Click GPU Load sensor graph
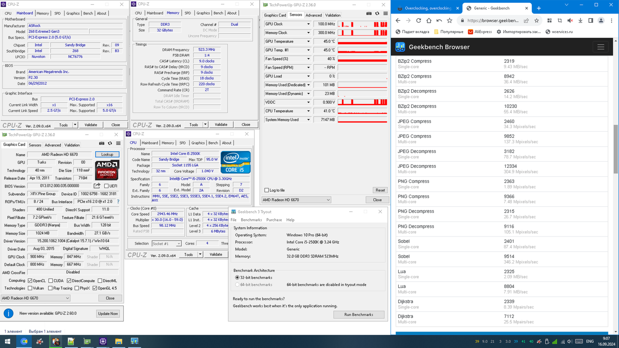The image size is (619, 348). (x=362, y=76)
